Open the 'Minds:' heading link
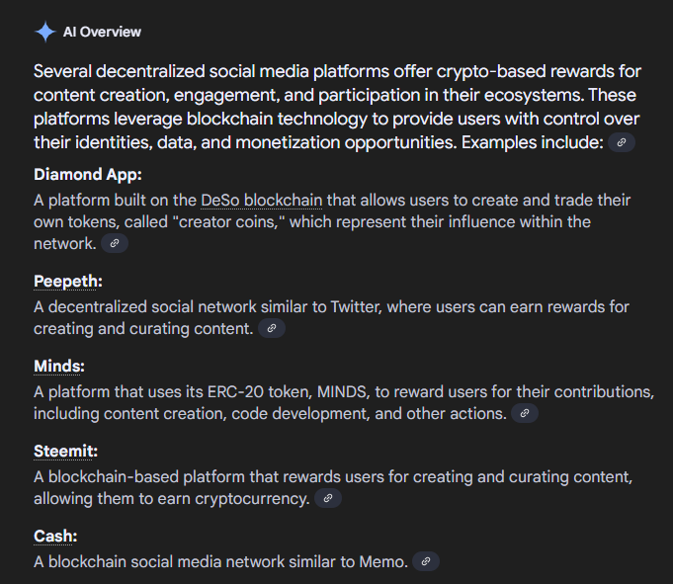Screen dimensions: 673x584 59,367
